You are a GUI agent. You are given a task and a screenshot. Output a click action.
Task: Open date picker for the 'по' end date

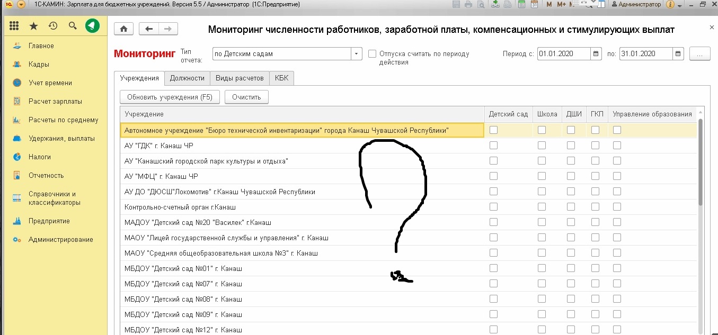pyautogui.click(x=678, y=53)
